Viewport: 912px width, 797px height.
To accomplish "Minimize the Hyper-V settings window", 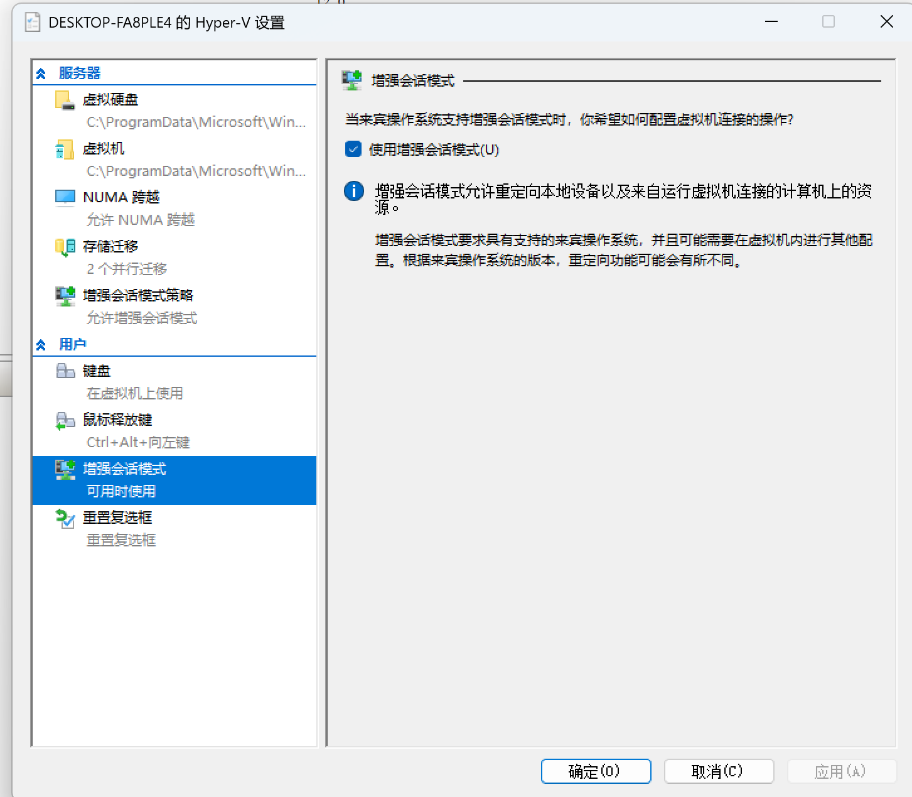I will pos(772,22).
